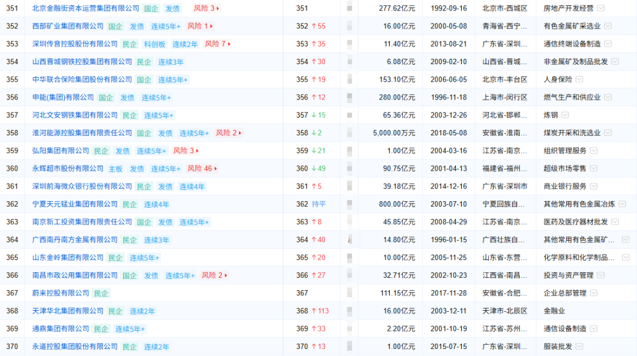Open 蔚来控股有限公司 company page
This screenshot has width=637, height=356.
click(x=61, y=293)
